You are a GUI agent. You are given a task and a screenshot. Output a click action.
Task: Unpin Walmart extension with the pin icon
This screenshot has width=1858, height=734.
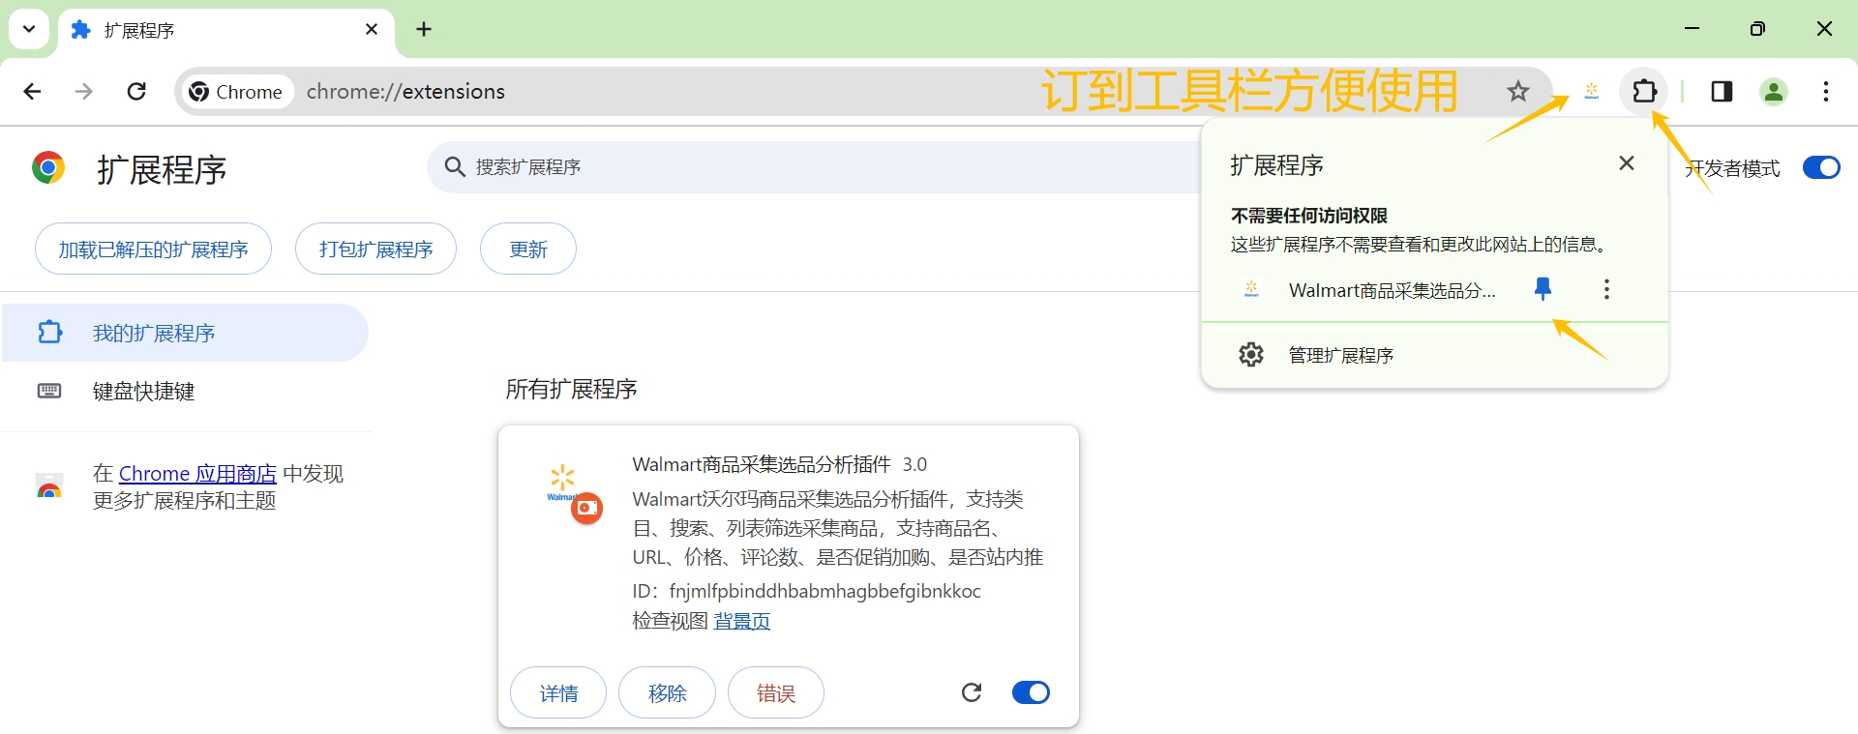1543,289
